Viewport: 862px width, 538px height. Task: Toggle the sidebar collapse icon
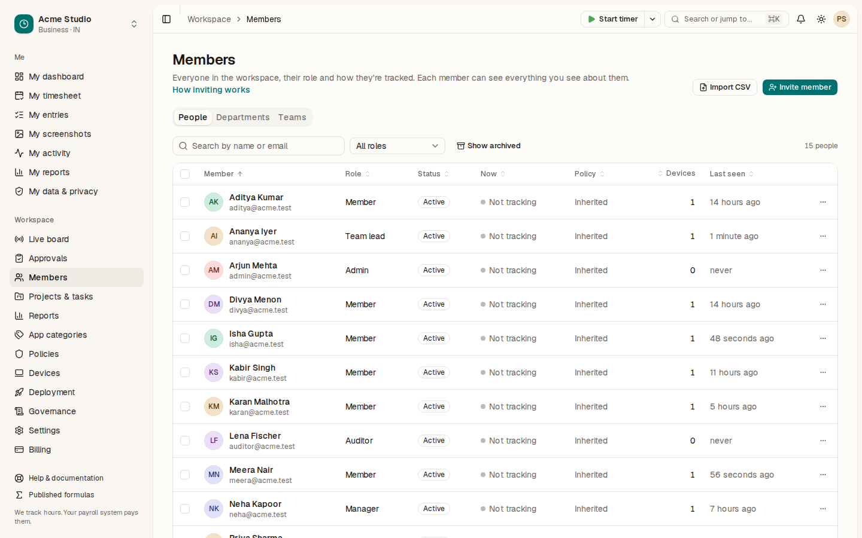pos(166,19)
